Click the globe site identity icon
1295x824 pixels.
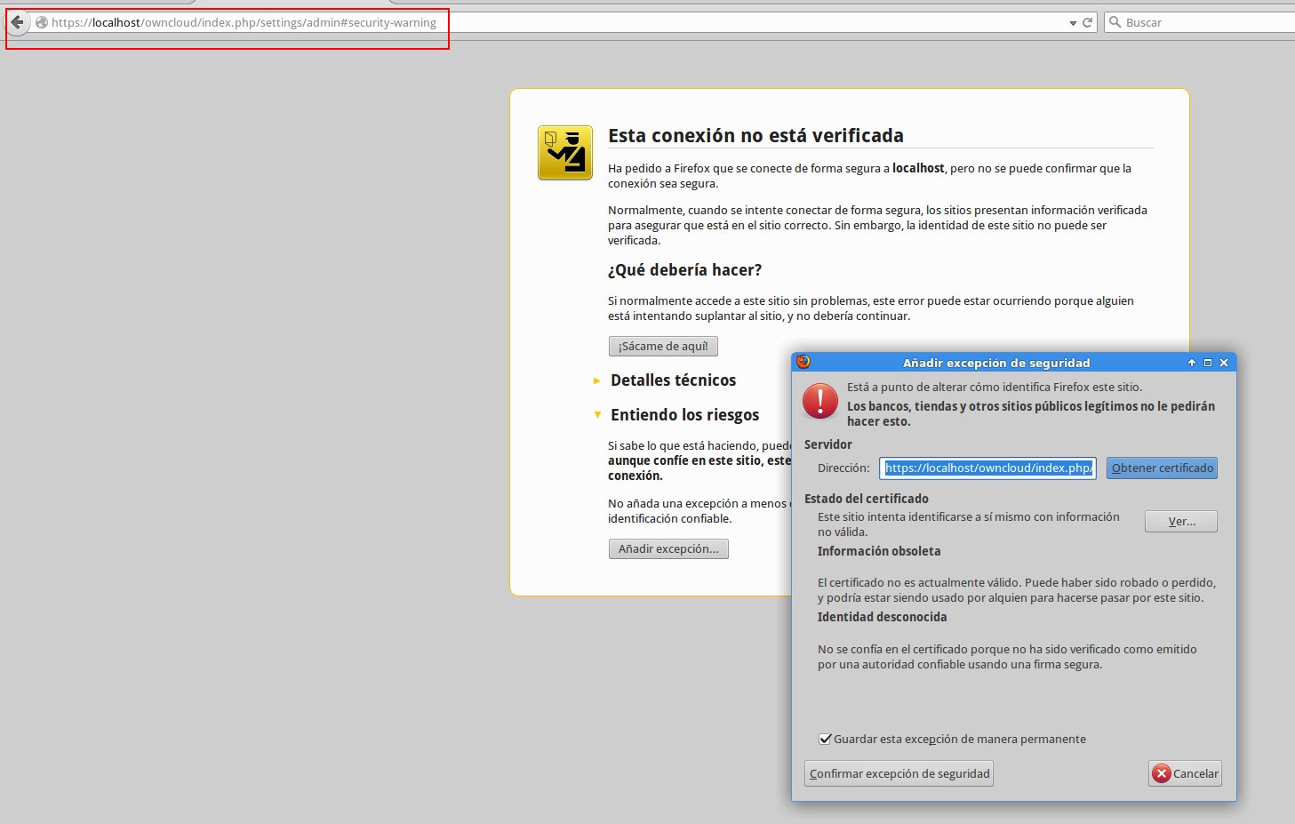41,22
